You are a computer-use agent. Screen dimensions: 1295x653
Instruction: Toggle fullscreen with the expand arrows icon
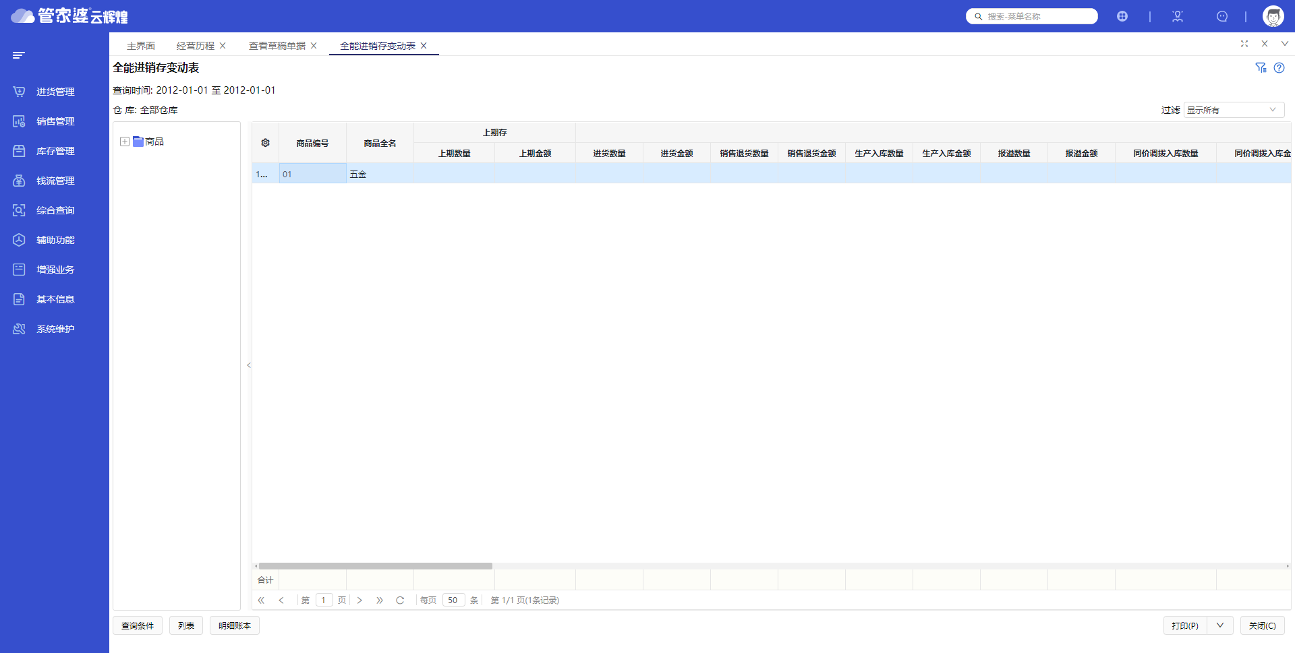pos(1244,44)
